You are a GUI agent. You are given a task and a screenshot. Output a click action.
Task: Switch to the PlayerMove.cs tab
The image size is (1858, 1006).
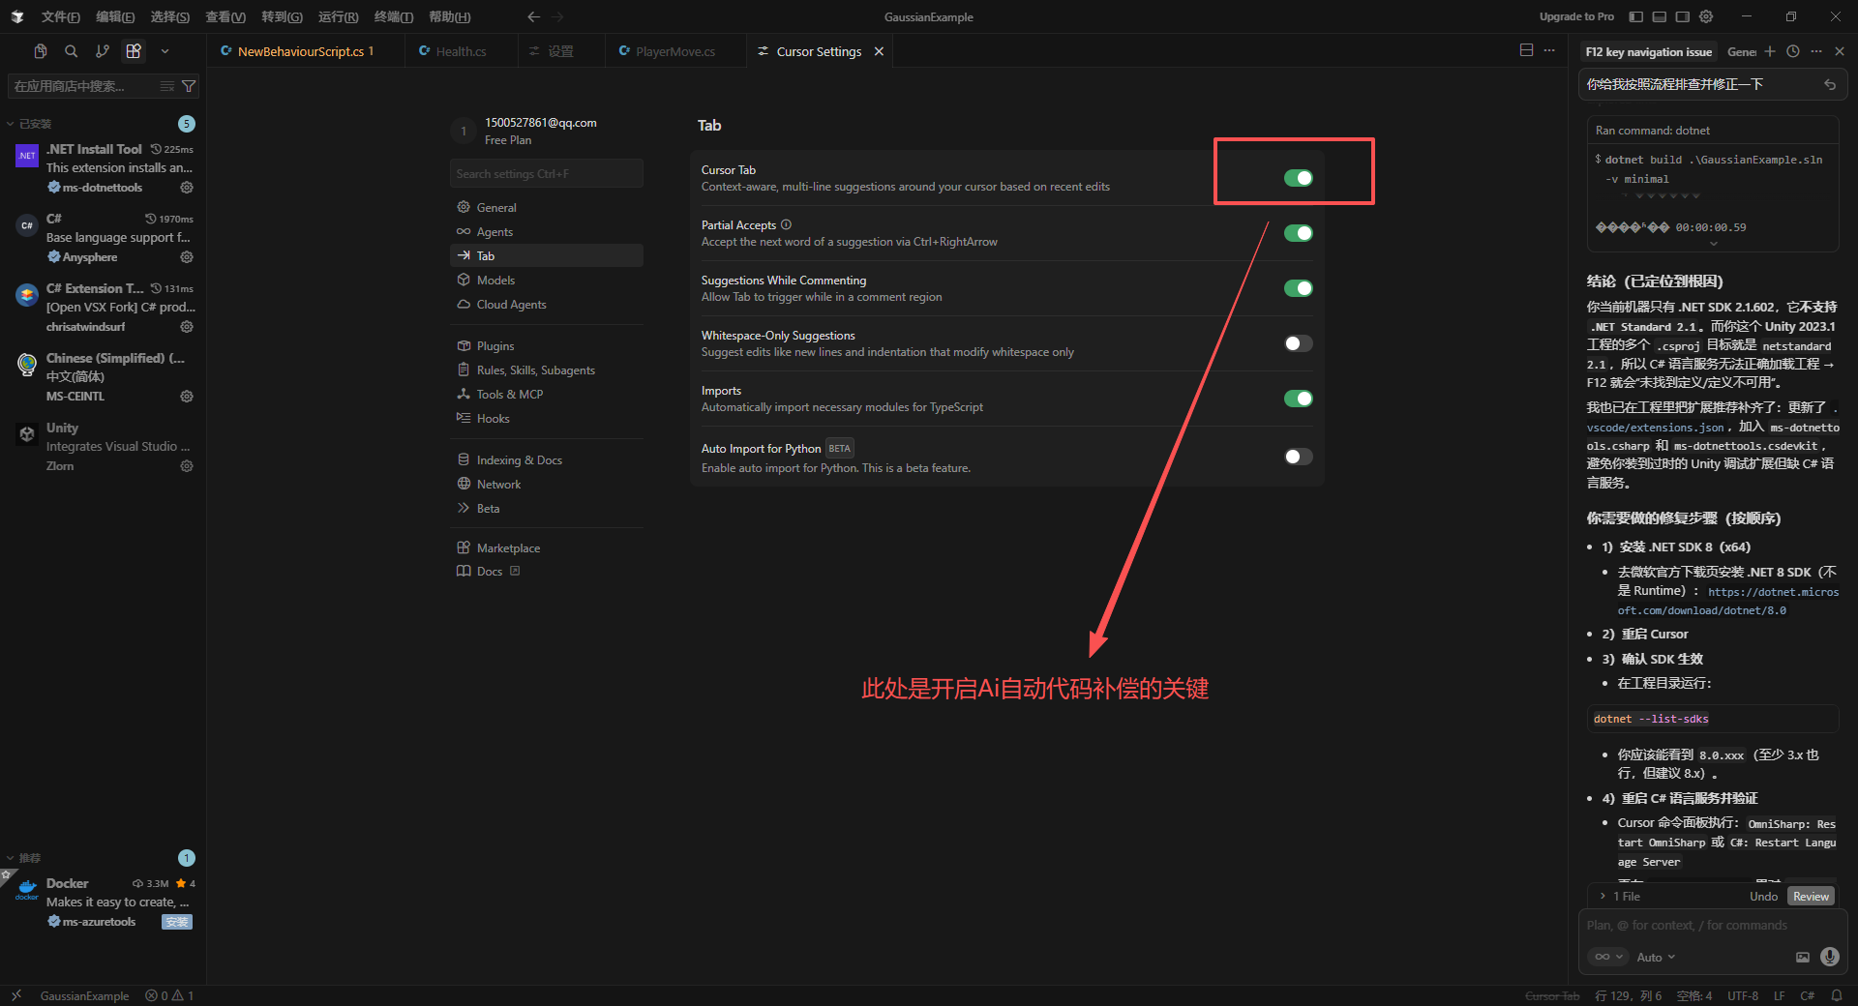(675, 51)
